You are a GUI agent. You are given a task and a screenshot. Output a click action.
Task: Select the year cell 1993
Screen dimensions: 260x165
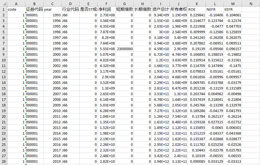(52, 15)
